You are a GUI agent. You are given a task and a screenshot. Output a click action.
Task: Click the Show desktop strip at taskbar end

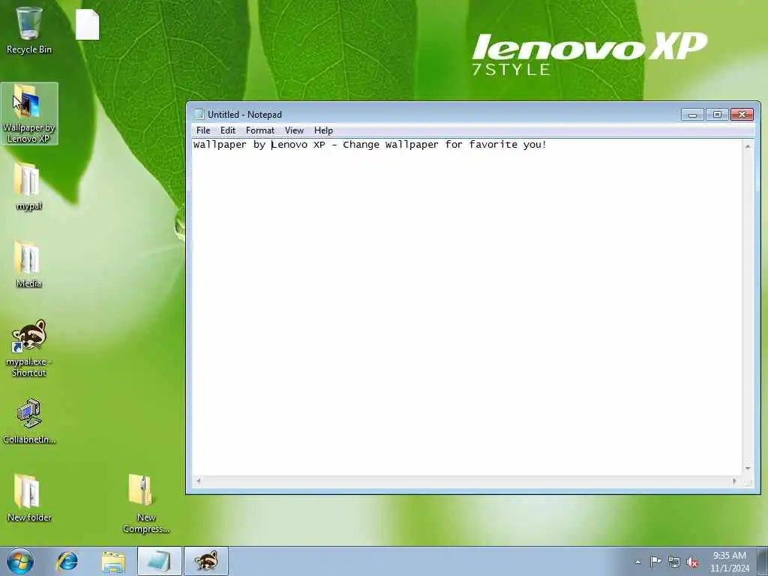[x=763, y=561]
